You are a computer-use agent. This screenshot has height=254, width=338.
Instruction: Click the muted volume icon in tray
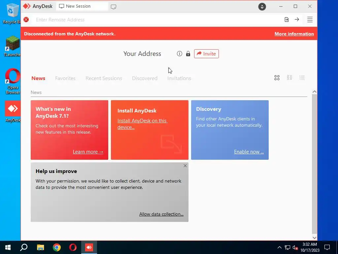point(295,247)
